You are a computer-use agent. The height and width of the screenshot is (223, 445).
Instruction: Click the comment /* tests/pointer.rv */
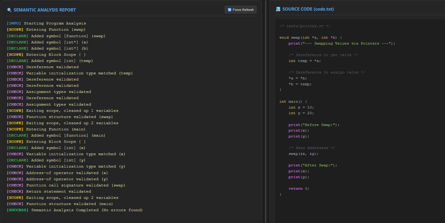305,26
